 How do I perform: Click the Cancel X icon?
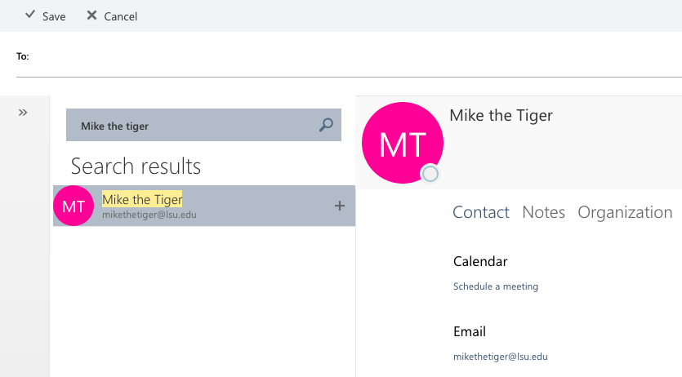91,16
